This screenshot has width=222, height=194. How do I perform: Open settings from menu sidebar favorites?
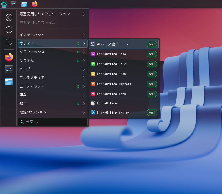click(x=9, y=69)
